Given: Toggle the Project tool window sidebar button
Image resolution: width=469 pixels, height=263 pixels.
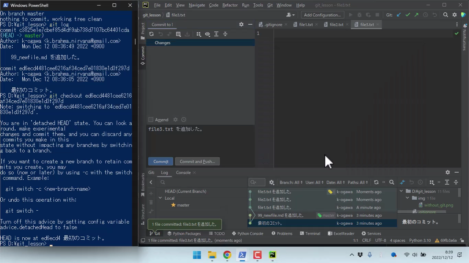Looking at the screenshot, I should point(143,31).
